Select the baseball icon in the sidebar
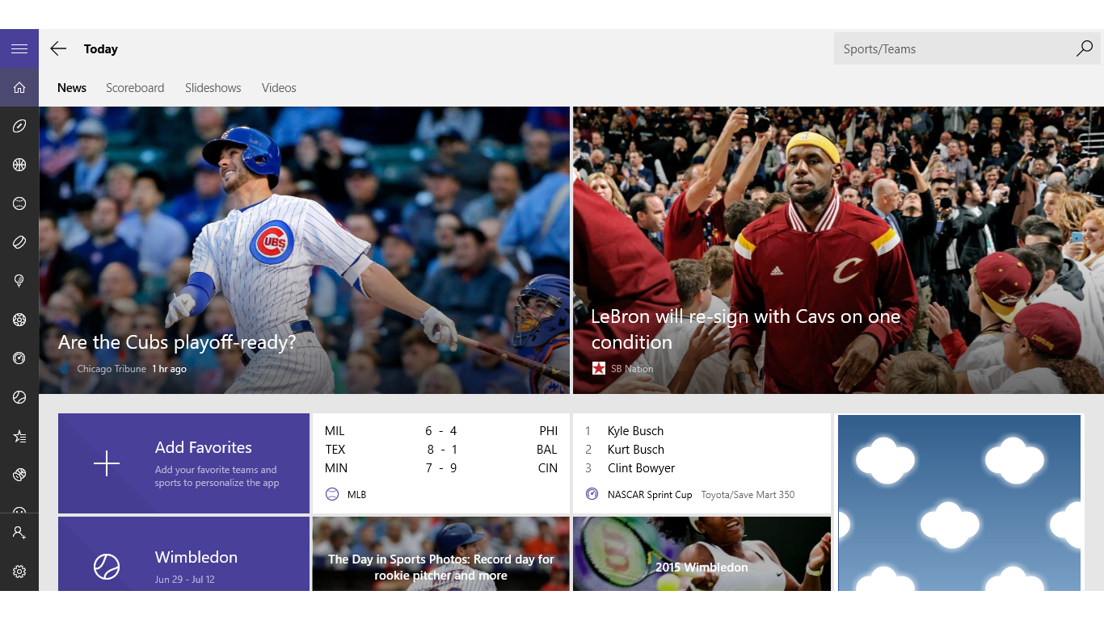 (x=19, y=203)
